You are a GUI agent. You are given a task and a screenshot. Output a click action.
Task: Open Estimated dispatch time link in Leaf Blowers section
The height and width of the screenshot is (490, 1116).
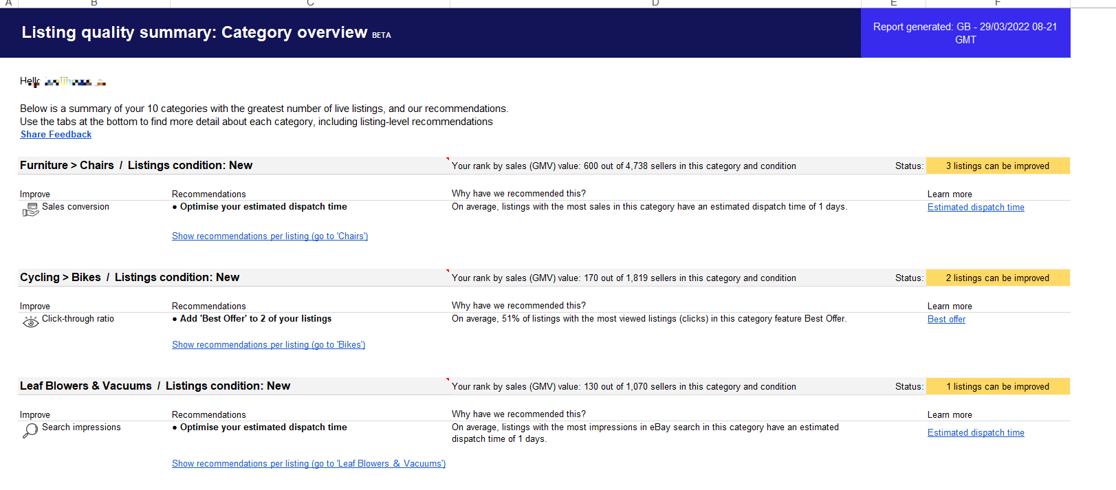tap(976, 433)
